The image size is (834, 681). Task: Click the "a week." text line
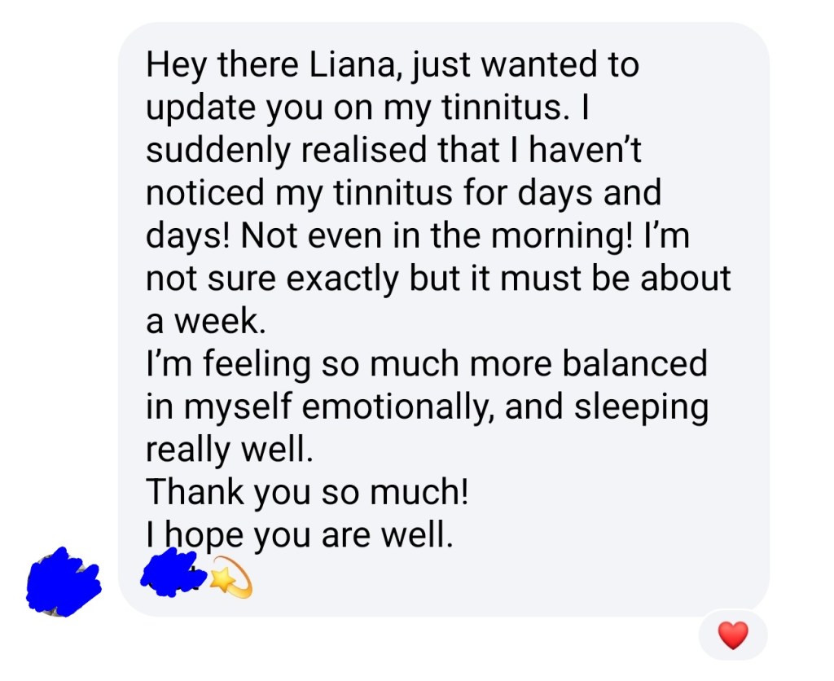tap(206, 323)
